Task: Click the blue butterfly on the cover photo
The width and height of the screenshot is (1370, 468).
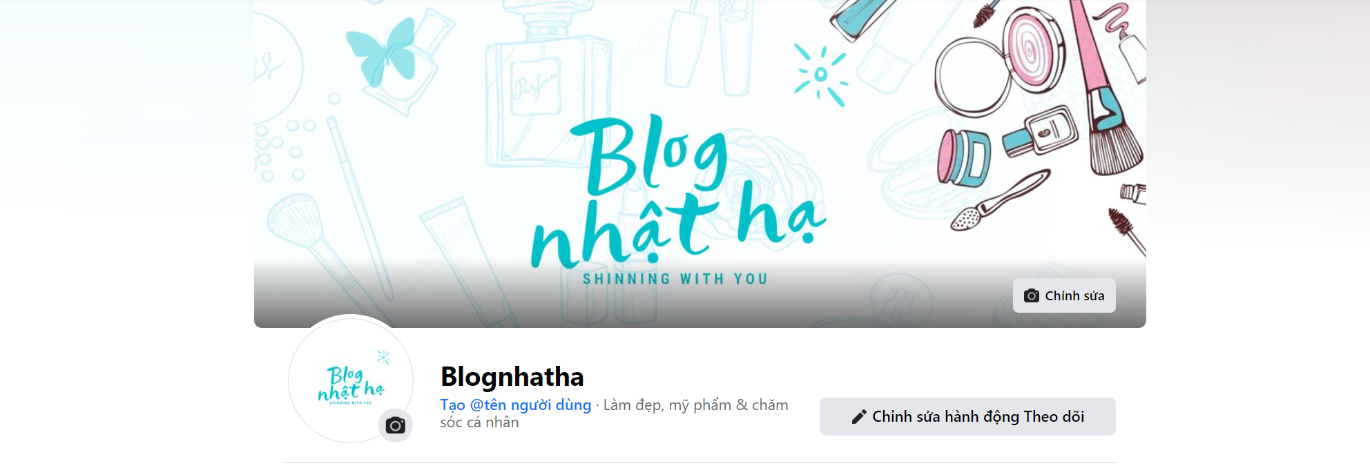Action: point(382,52)
